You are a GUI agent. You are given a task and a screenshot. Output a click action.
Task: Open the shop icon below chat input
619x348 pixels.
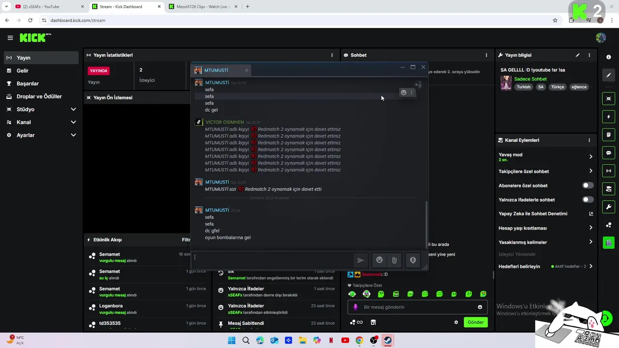[x=373, y=322]
